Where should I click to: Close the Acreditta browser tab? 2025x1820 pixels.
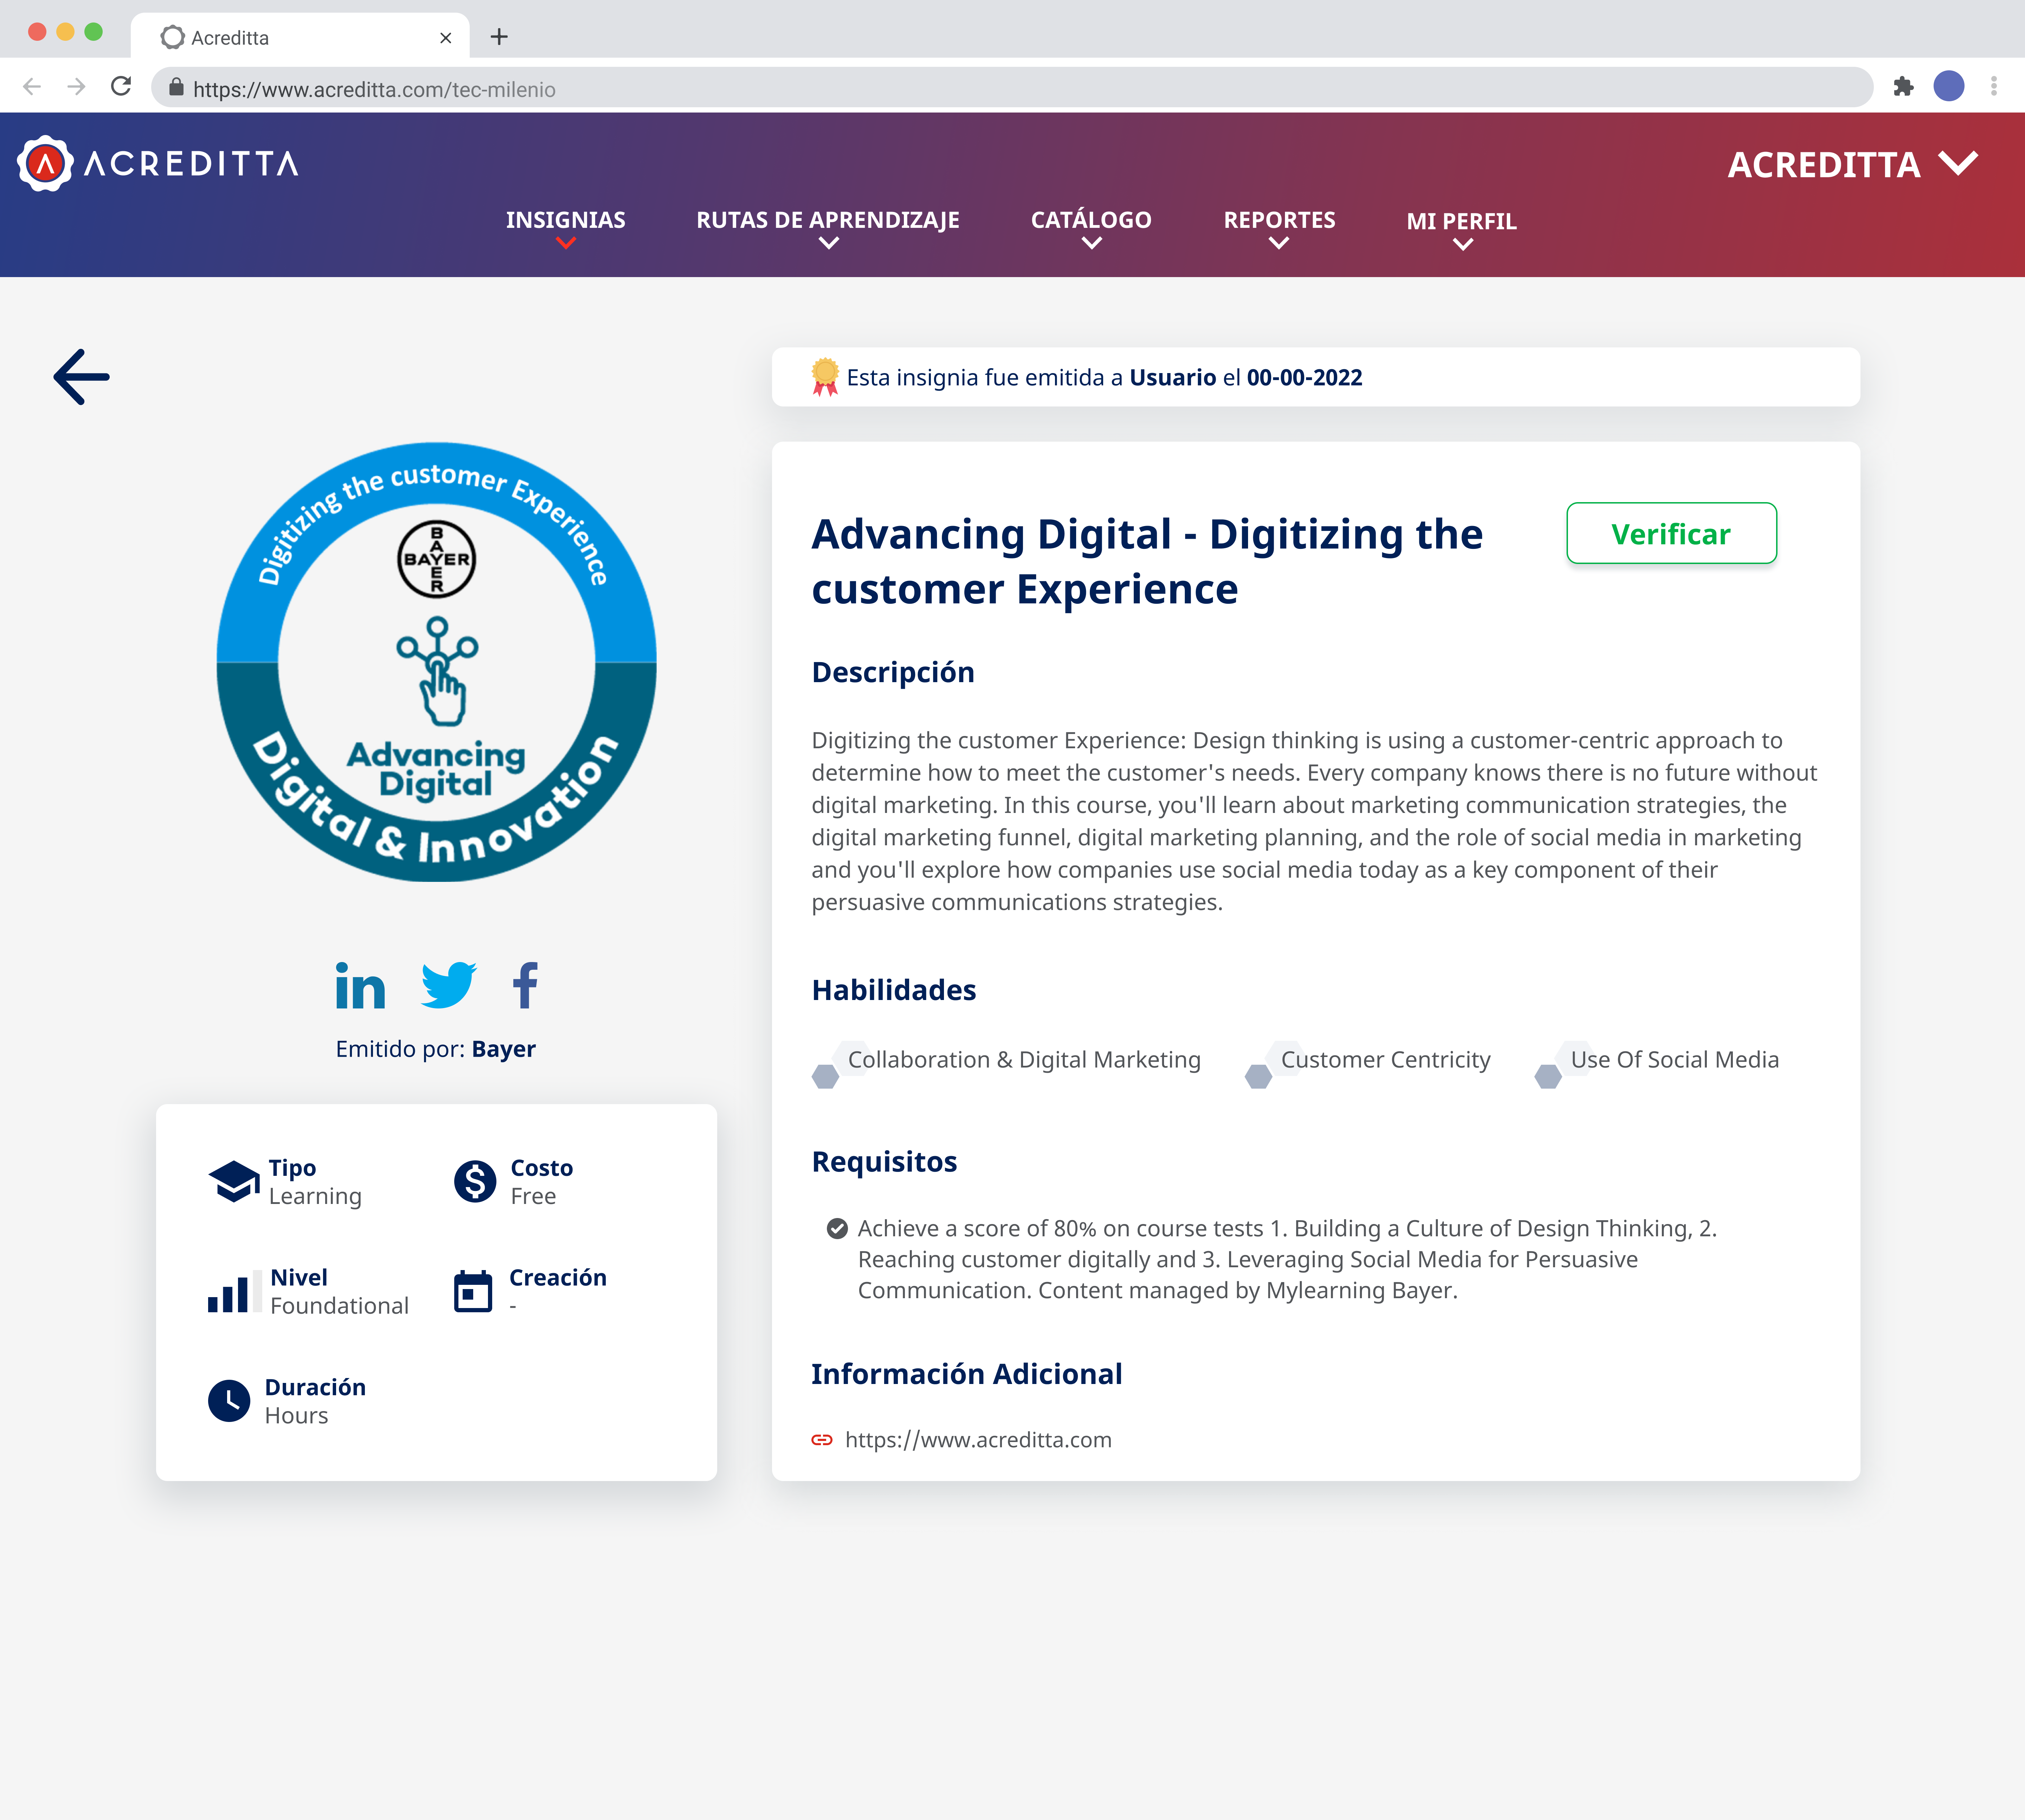point(446,38)
